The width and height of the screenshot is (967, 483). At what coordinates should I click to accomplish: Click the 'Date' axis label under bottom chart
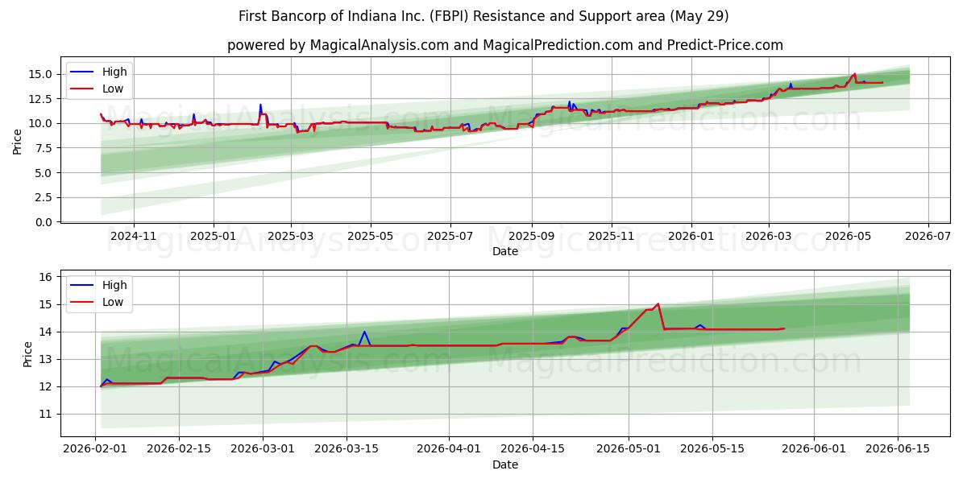click(505, 464)
